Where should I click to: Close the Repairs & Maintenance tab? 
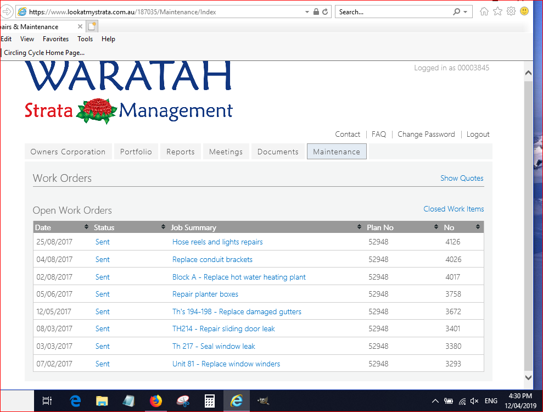(x=80, y=26)
